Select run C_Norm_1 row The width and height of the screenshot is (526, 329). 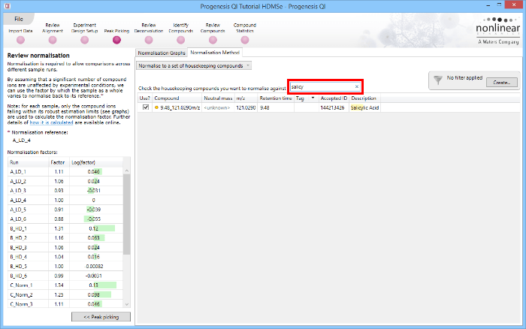65,285
